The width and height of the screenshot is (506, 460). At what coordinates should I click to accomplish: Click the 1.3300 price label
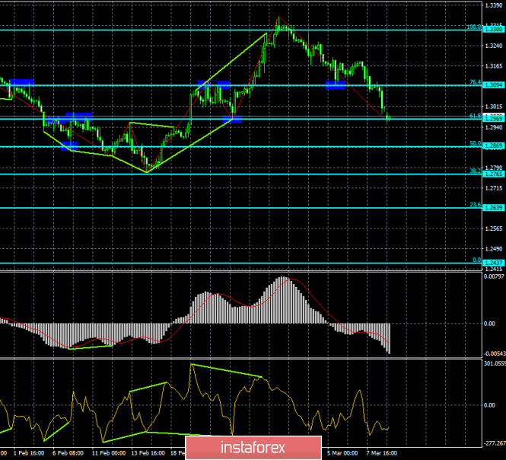(x=494, y=30)
